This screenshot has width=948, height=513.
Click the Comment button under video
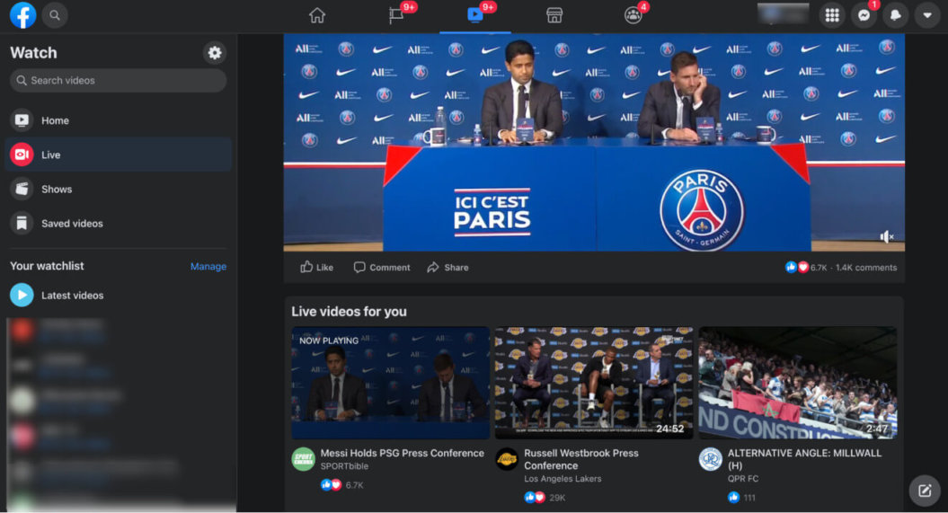[382, 267]
